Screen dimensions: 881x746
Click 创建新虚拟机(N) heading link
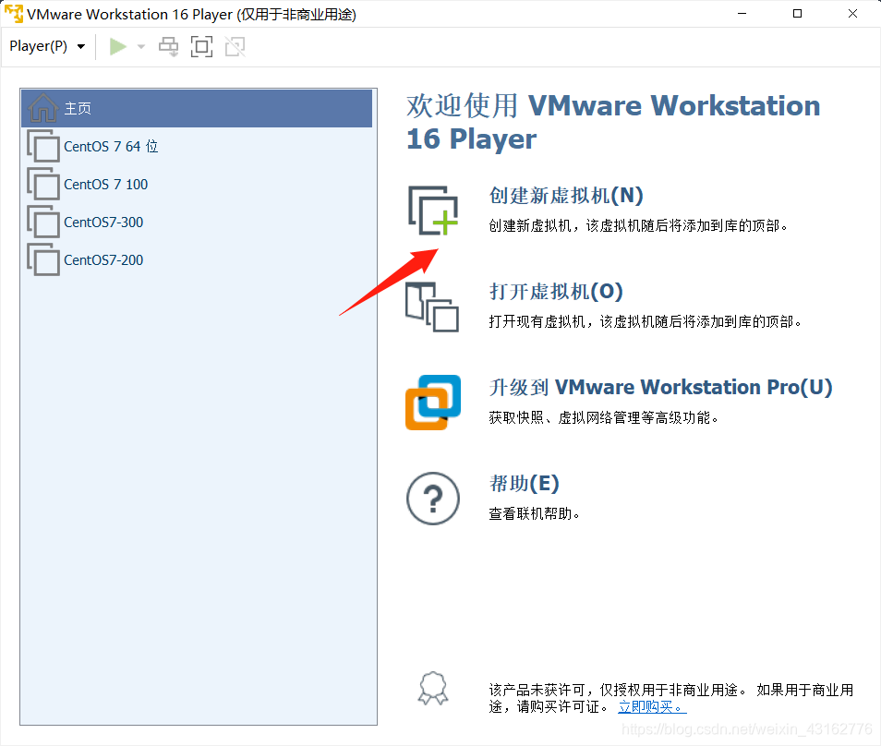coord(566,196)
